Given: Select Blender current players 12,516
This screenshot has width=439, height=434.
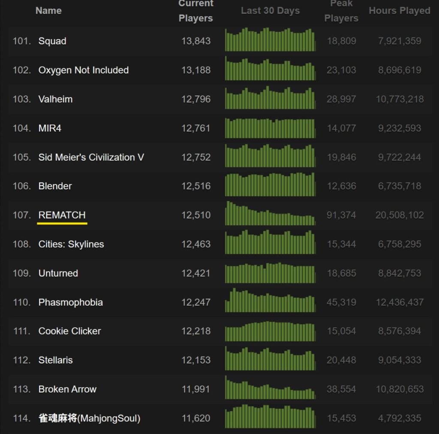Looking at the screenshot, I should coord(196,186).
